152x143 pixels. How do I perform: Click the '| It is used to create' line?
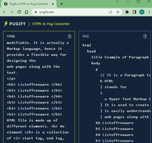[125, 105]
